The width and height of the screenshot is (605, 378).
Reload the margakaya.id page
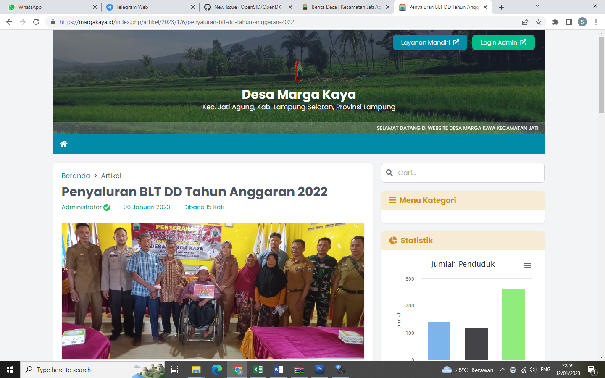click(x=36, y=21)
